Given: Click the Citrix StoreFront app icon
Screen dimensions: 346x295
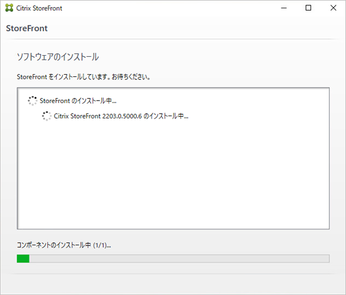Looking at the screenshot, I should (x=9, y=8).
